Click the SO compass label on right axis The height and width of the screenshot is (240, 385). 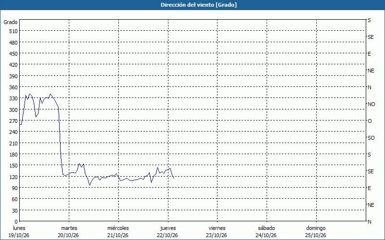point(371,138)
